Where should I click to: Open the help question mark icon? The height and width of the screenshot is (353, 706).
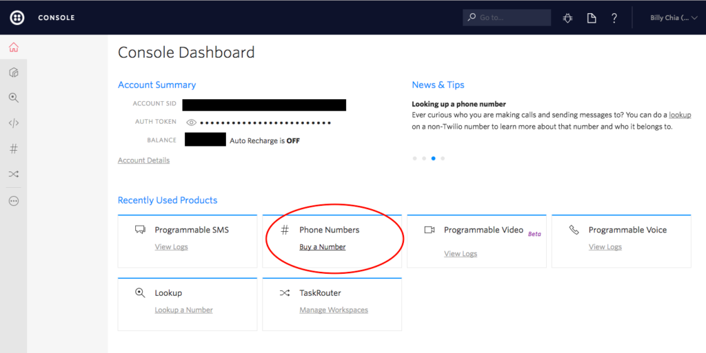614,18
